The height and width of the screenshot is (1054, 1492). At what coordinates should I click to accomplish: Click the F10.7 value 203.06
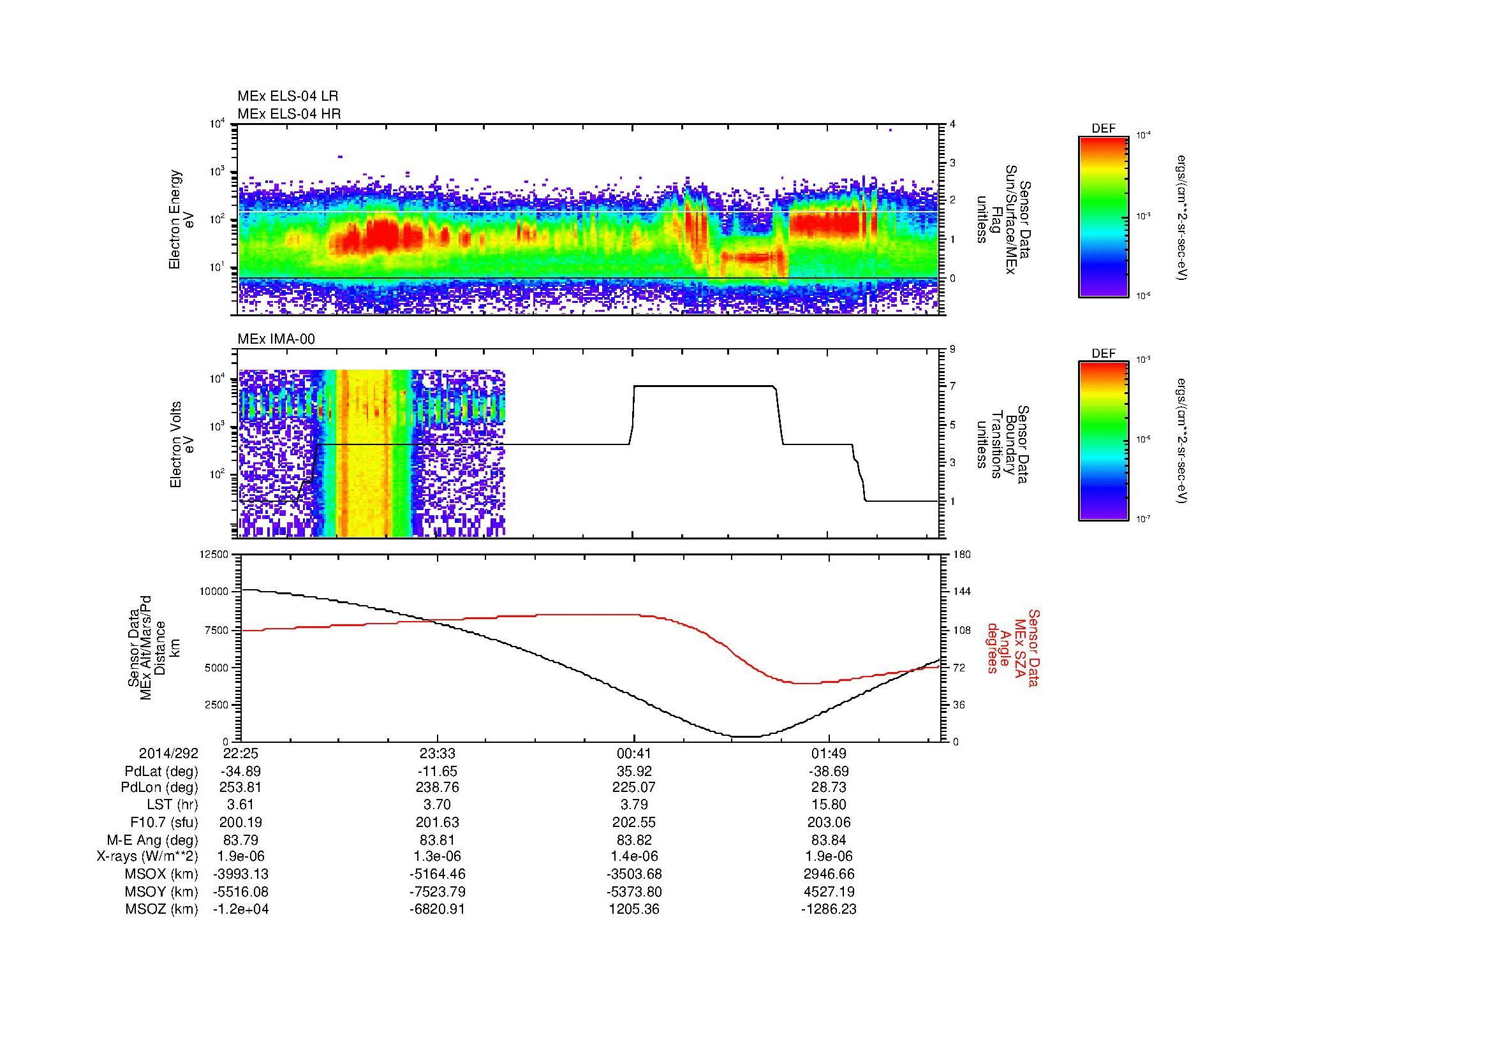[x=829, y=822]
